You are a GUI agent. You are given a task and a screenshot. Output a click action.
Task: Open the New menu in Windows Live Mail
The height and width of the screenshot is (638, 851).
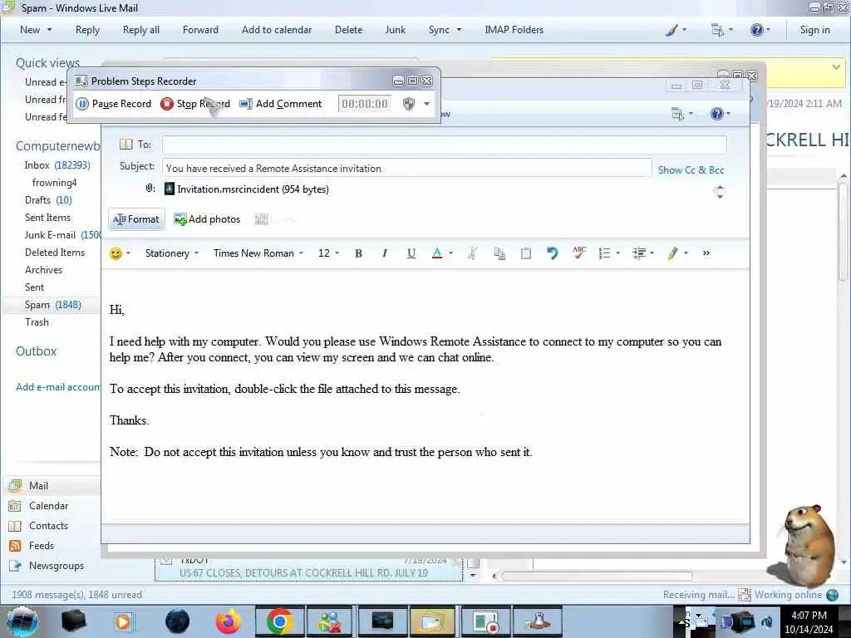(35, 30)
